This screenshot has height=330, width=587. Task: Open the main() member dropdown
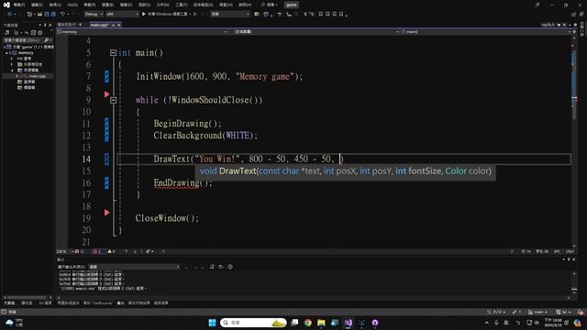coord(485,32)
